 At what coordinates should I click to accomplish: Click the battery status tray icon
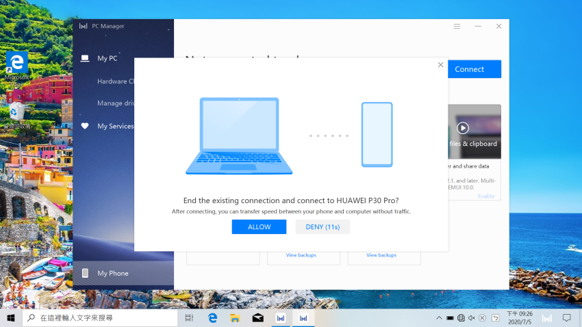(x=450, y=317)
